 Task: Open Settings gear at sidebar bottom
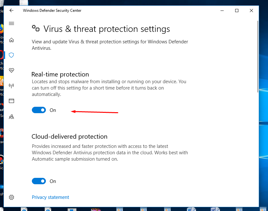pyautogui.click(x=11, y=197)
